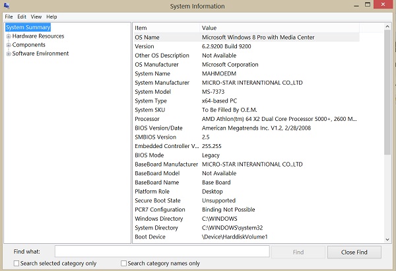Image resolution: width=396 pixels, height=271 pixels.
Task: Select the BIOS Mode row
Action: (246, 155)
